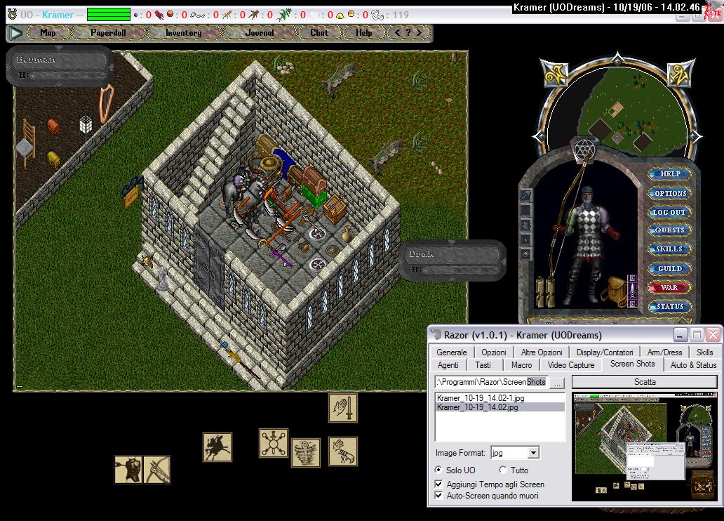
Task: Click the scrolls at paperdoll's lower left
Action: coord(546,291)
